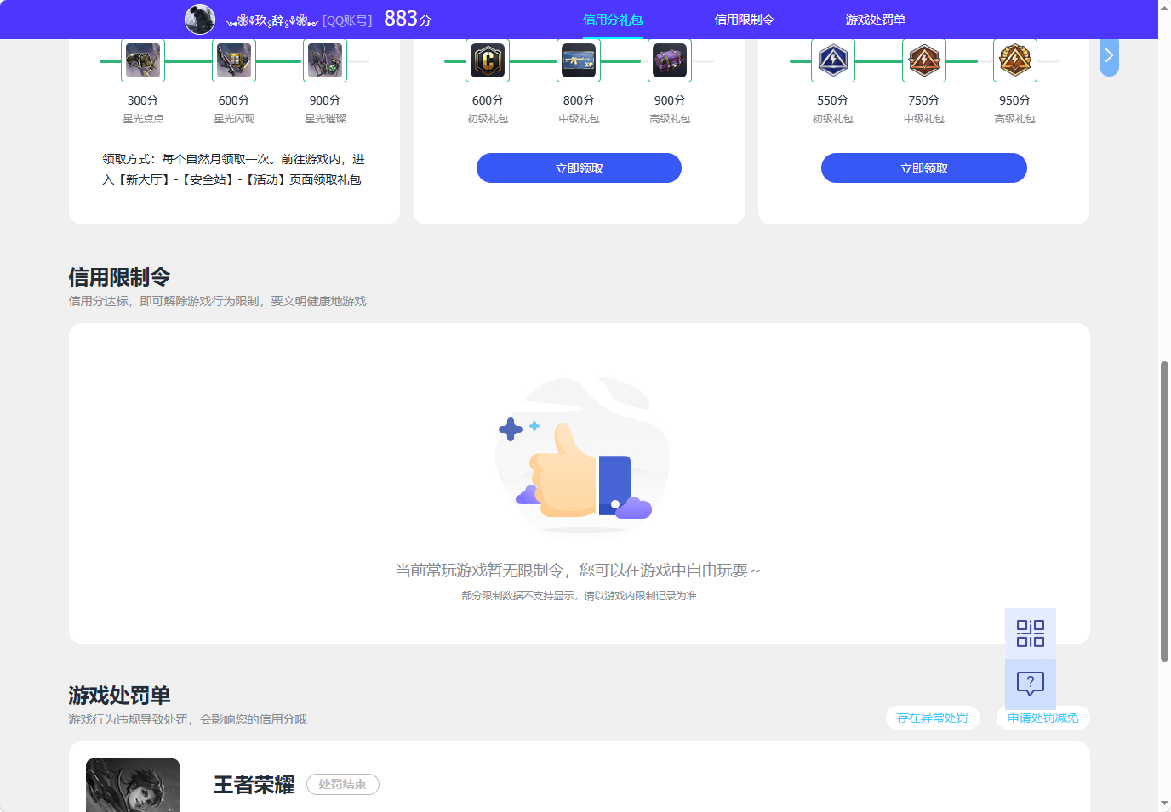Show the QR code floating icon

point(1031,633)
